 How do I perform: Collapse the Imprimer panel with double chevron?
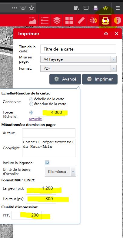pyautogui.click(x=106, y=34)
